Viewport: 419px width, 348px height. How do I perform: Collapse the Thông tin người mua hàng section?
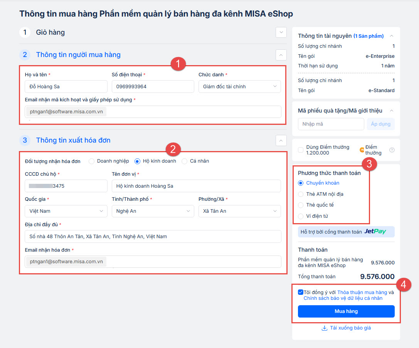click(281, 55)
